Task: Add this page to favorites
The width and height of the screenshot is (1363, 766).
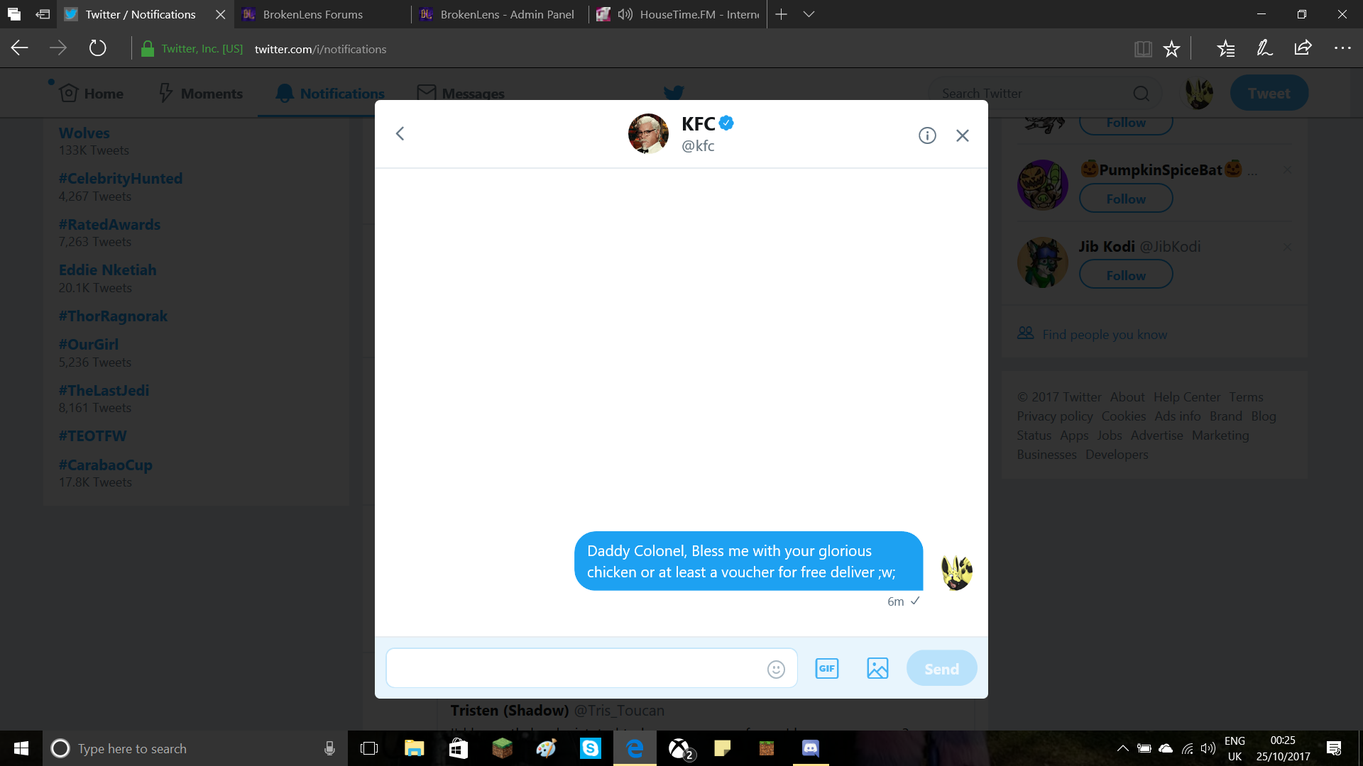Action: 1171,48
